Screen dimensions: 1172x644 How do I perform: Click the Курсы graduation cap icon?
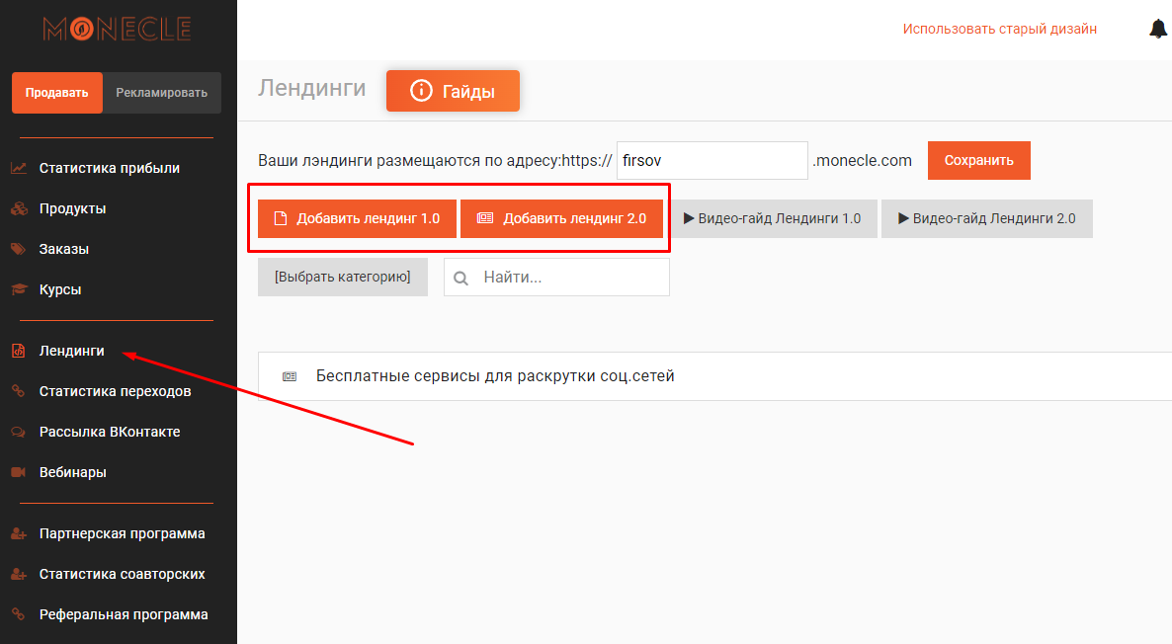18,289
